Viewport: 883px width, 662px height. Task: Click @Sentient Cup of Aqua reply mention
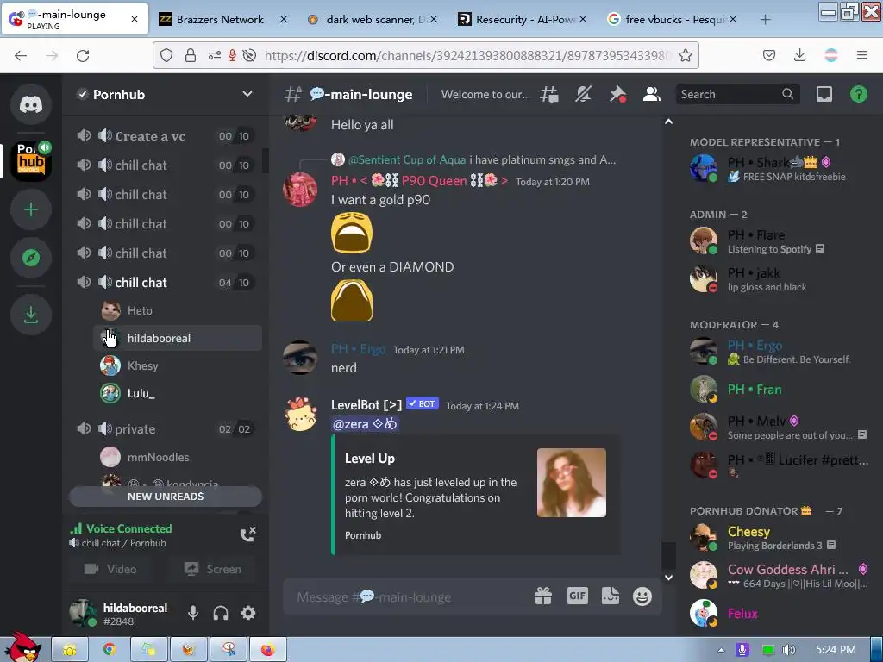click(407, 159)
